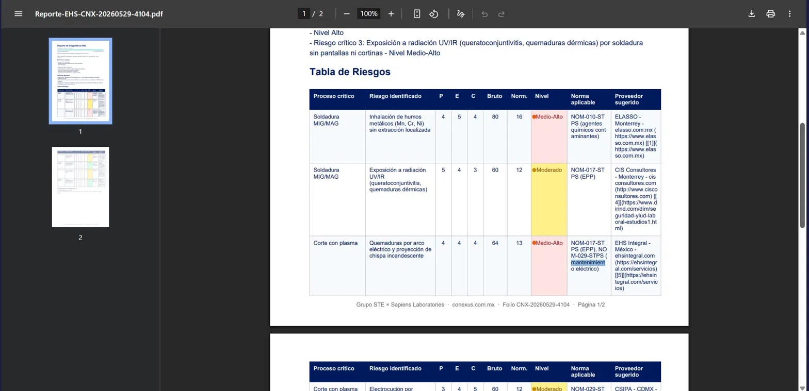Rotate the document counterclockwise
The image size is (809, 391).
[434, 14]
